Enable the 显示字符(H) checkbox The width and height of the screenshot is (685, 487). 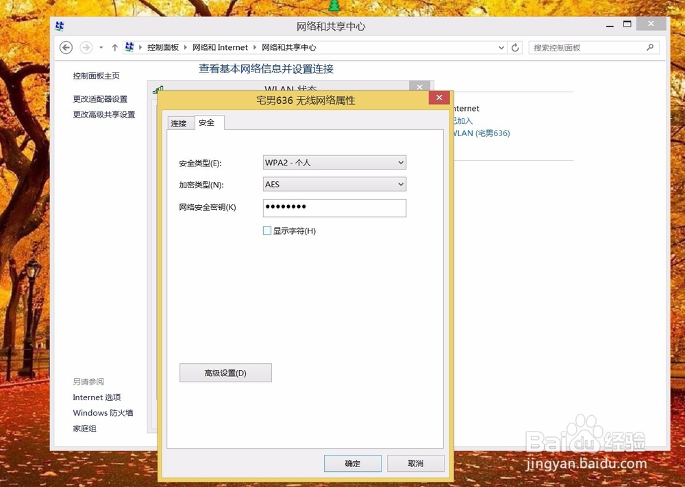[267, 231]
